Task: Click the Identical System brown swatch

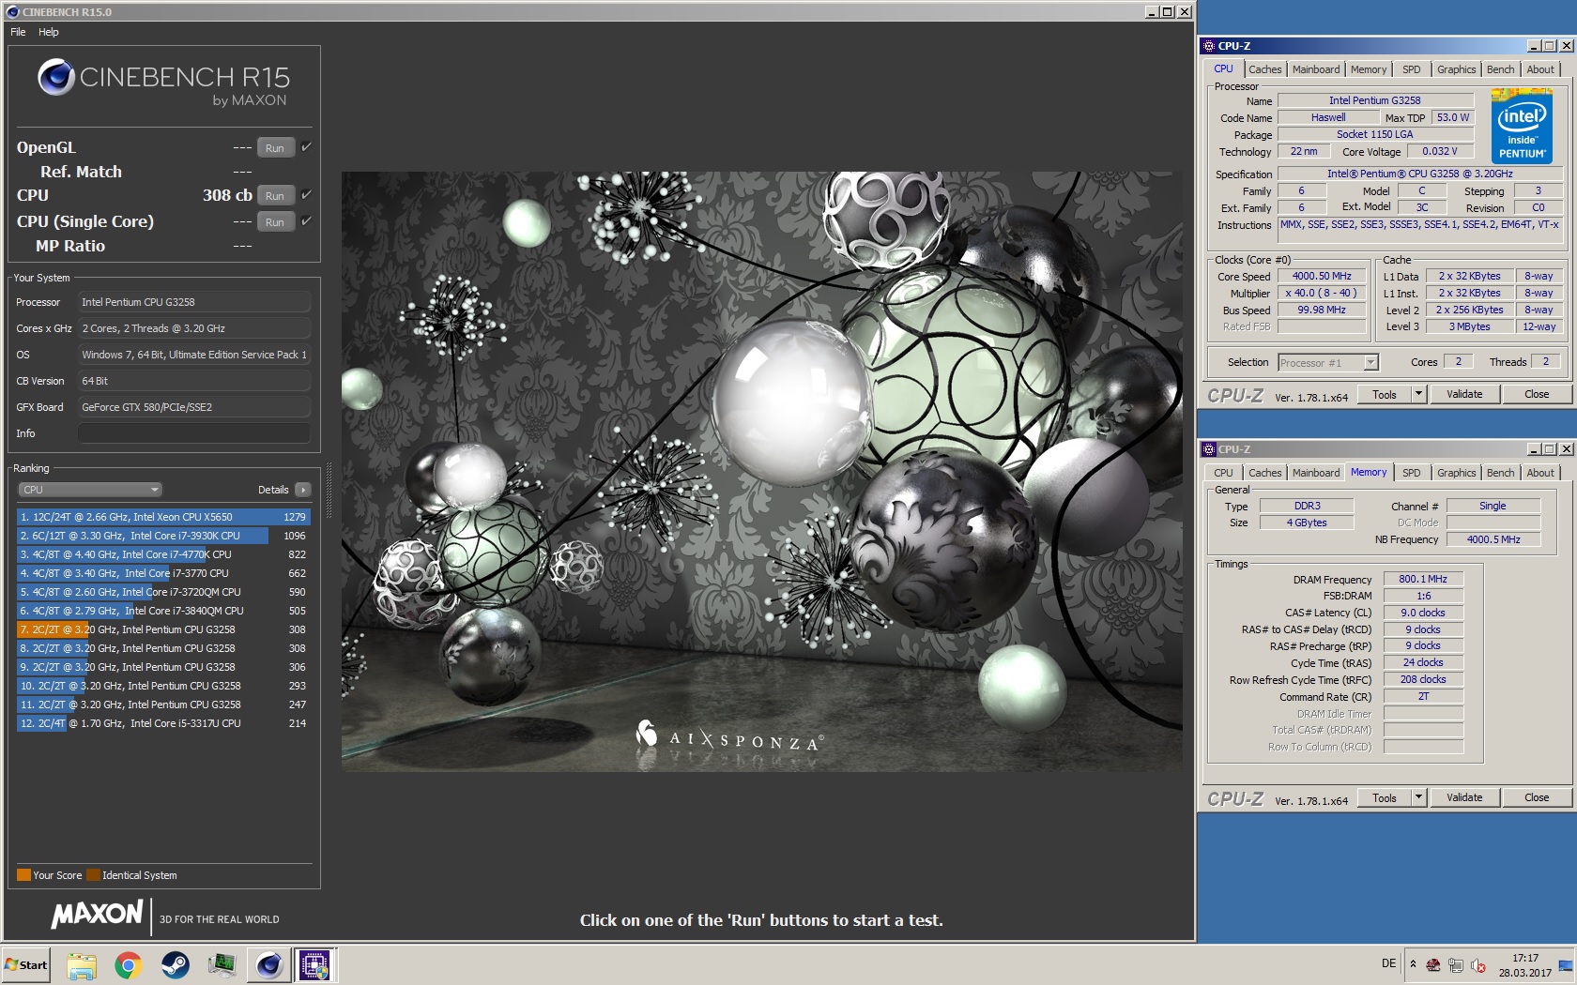Action: coord(93,875)
